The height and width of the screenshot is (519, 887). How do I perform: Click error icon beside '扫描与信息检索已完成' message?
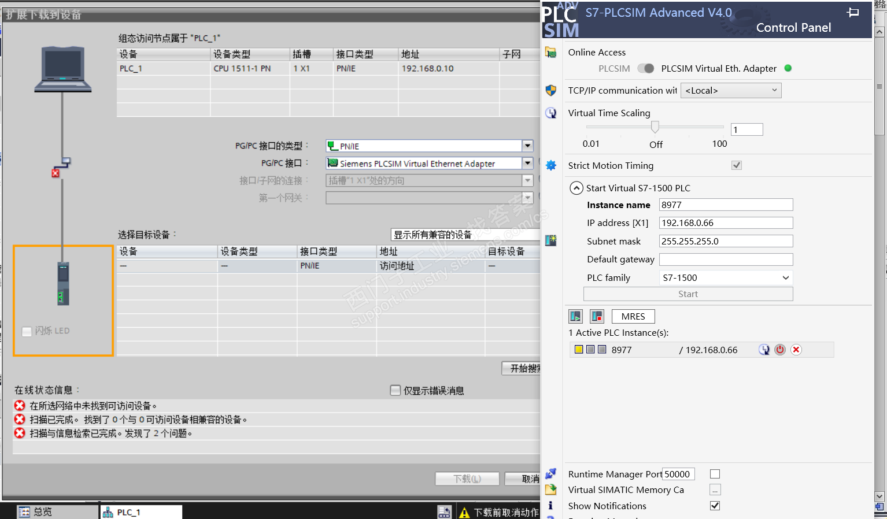click(20, 433)
